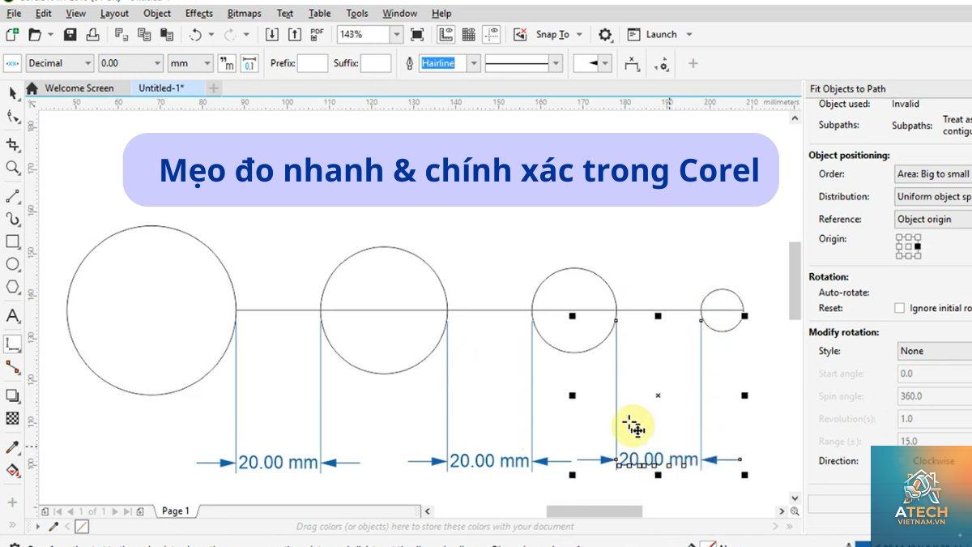
Task: Switch to the Untitled-1* document tab
Action: click(160, 88)
